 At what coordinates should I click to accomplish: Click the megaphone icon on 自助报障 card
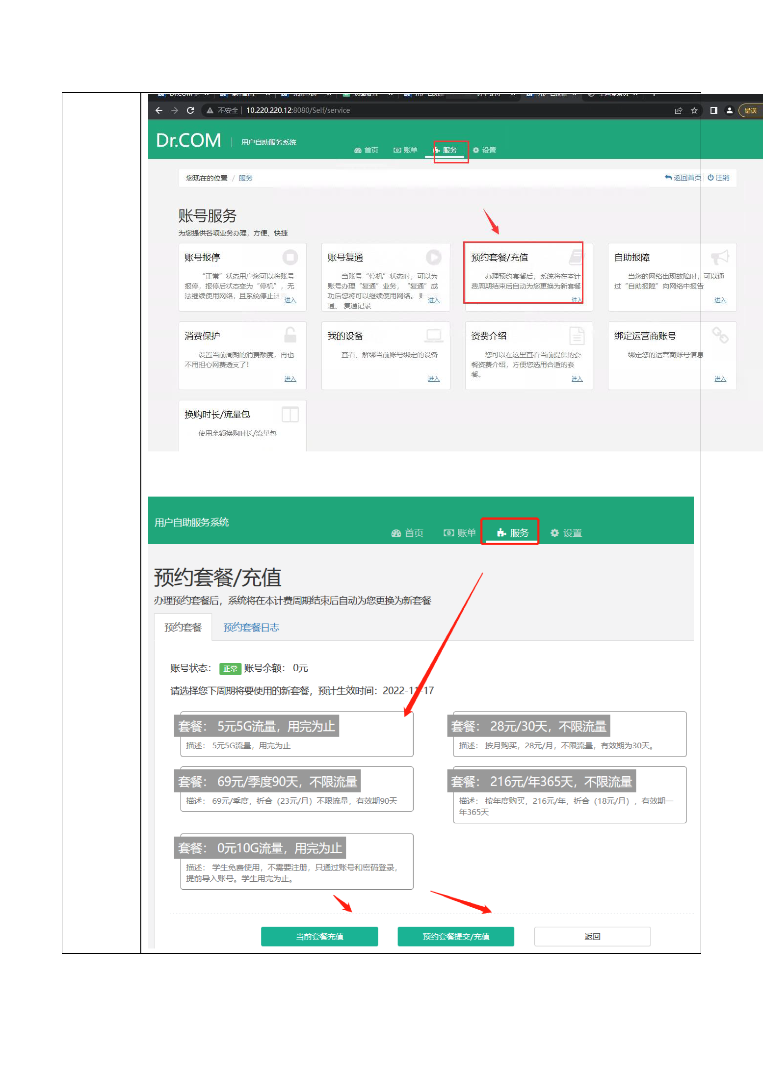coord(720,257)
